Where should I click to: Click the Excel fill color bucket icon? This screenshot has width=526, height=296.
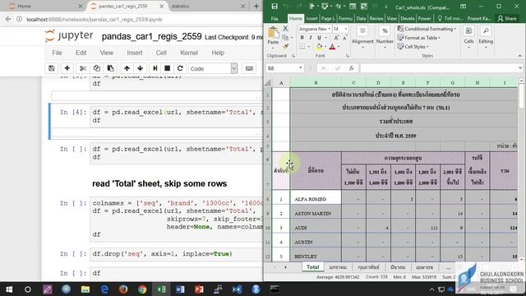(320, 47)
